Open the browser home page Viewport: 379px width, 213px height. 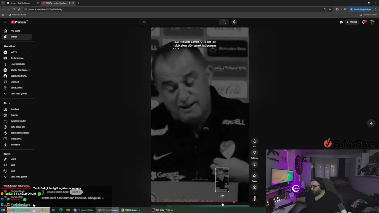pos(19,9)
